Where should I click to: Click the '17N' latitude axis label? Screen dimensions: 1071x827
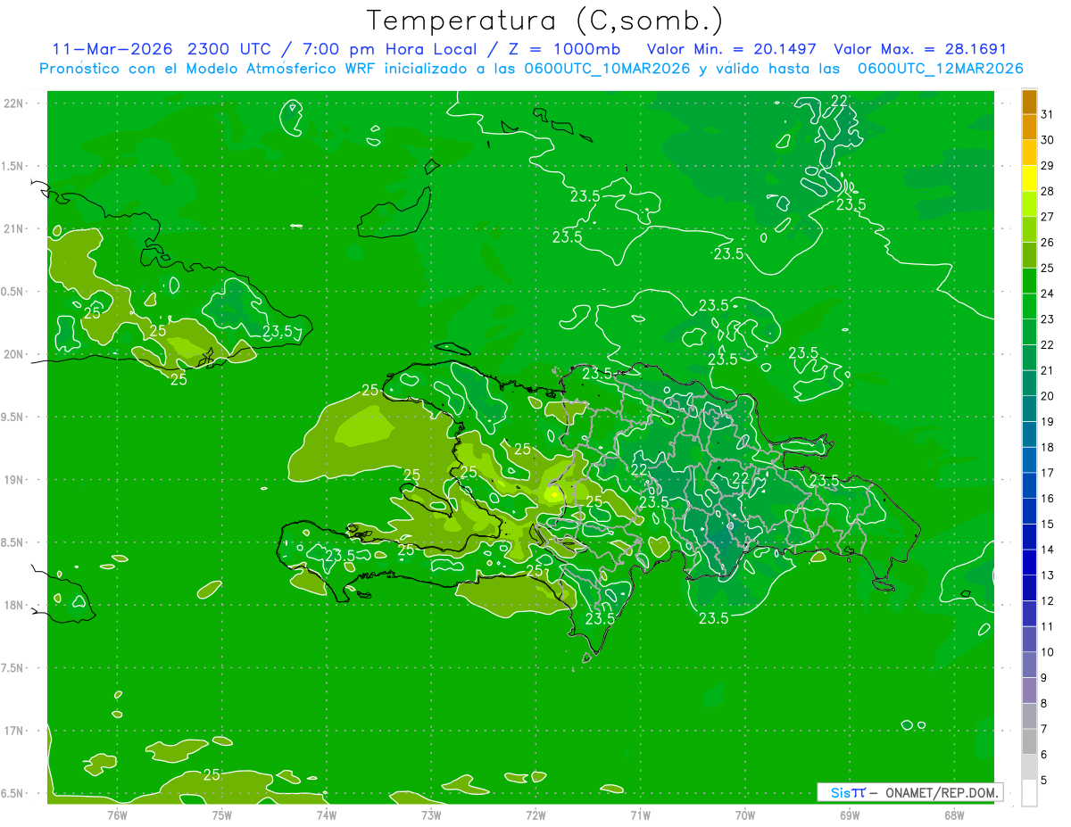point(14,731)
